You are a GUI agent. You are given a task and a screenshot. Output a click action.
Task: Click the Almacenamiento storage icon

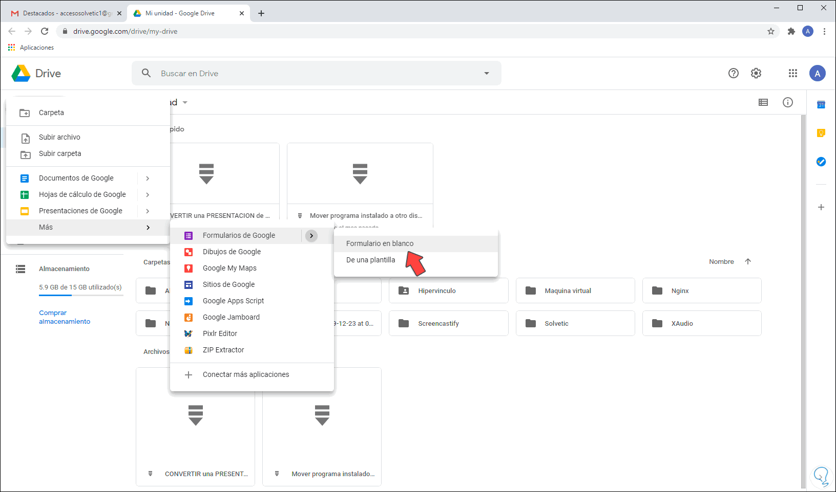[x=20, y=269]
